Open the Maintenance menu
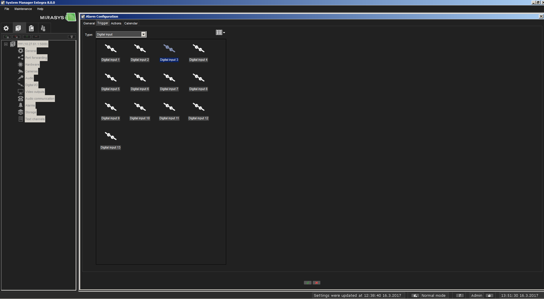Viewport: 544px width, 299px height. pyautogui.click(x=23, y=9)
